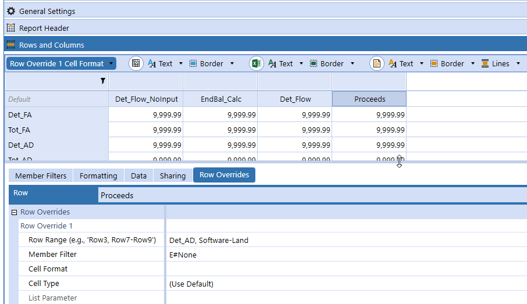Open the Lines formatting option
The width and height of the screenshot is (527, 304).
click(495, 64)
